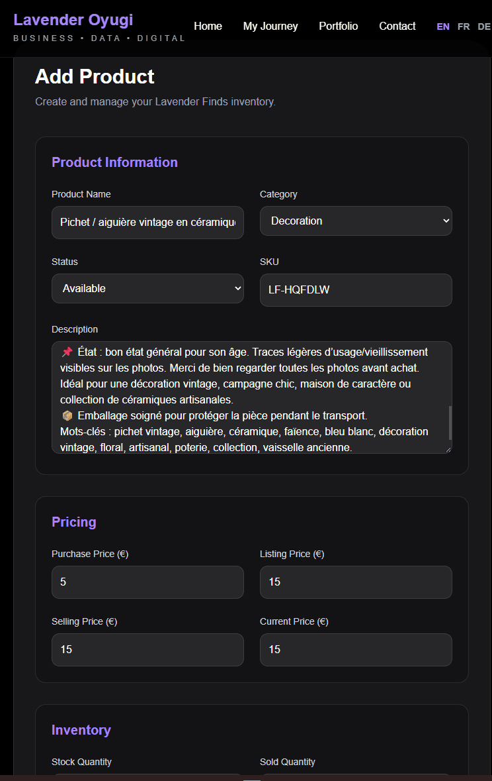Viewport: 492px width, 781px height.
Task: Switch site language to FR
Action: (x=463, y=26)
